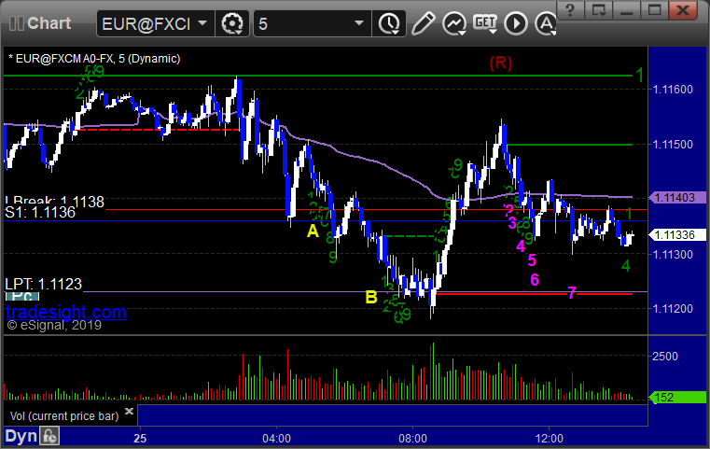Open the symbol dropdown arrow next to EUR@FXCI

(202, 22)
